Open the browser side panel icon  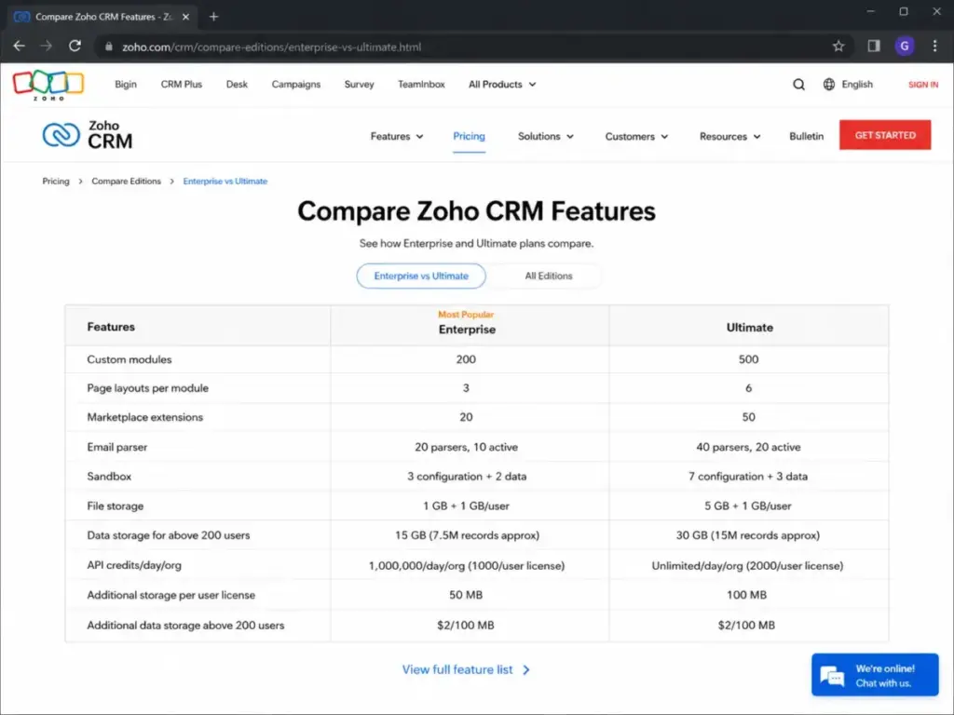(874, 47)
